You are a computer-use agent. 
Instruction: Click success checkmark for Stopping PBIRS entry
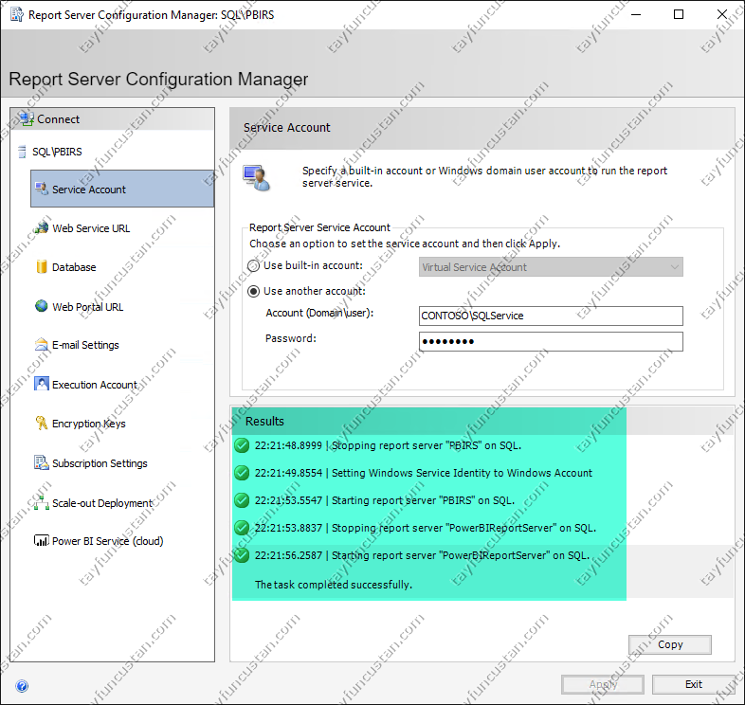coord(242,445)
